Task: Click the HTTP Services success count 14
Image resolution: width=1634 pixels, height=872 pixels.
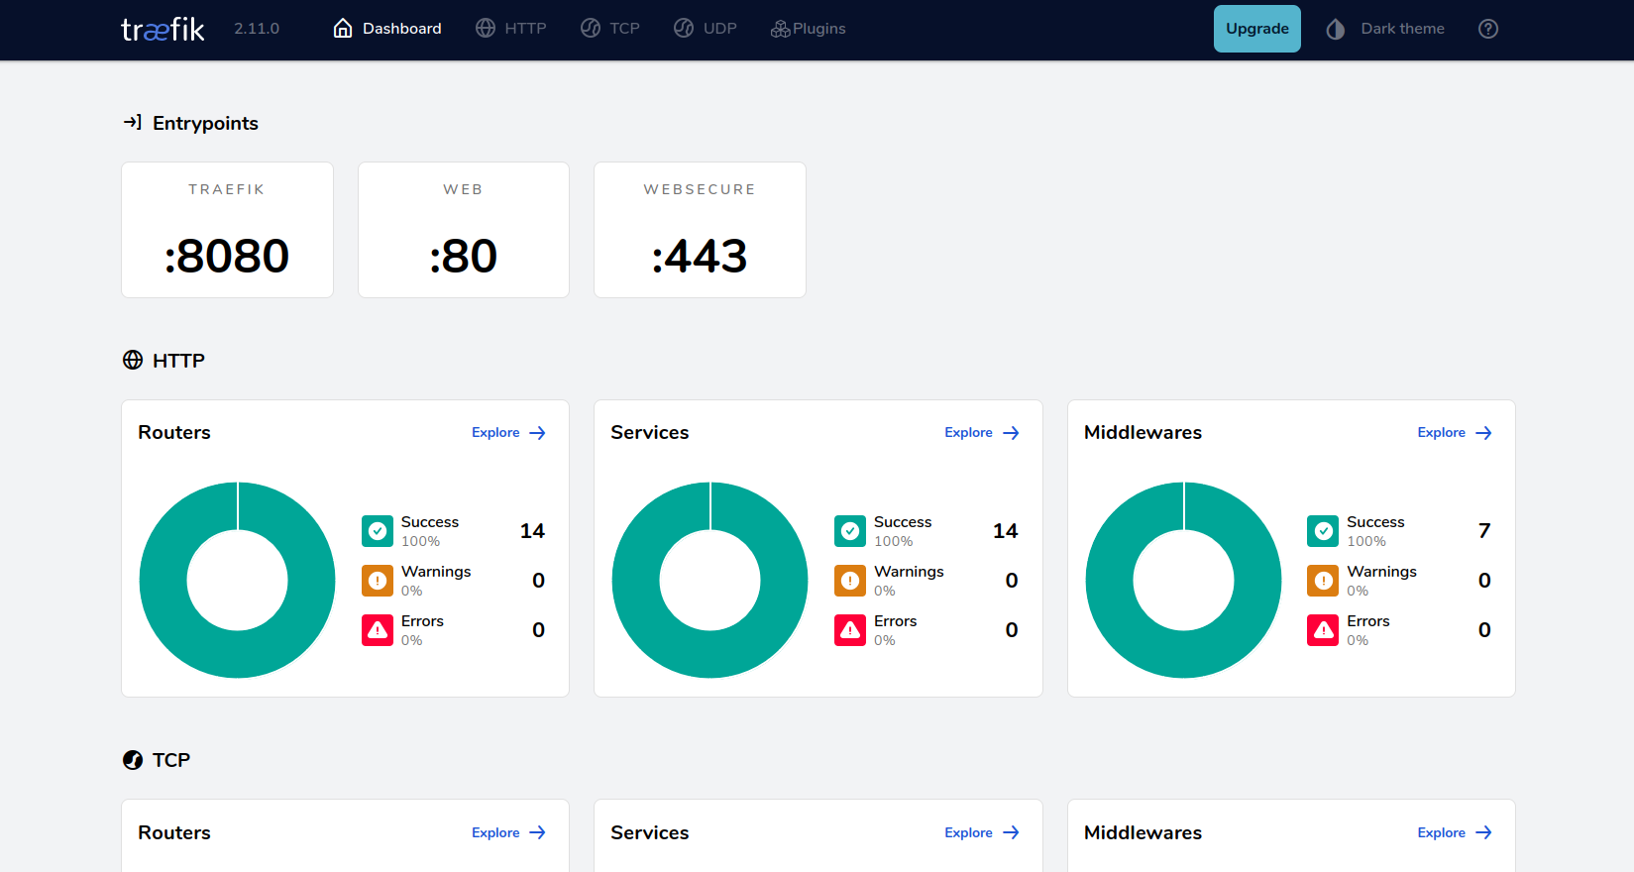Action: [1005, 531]
